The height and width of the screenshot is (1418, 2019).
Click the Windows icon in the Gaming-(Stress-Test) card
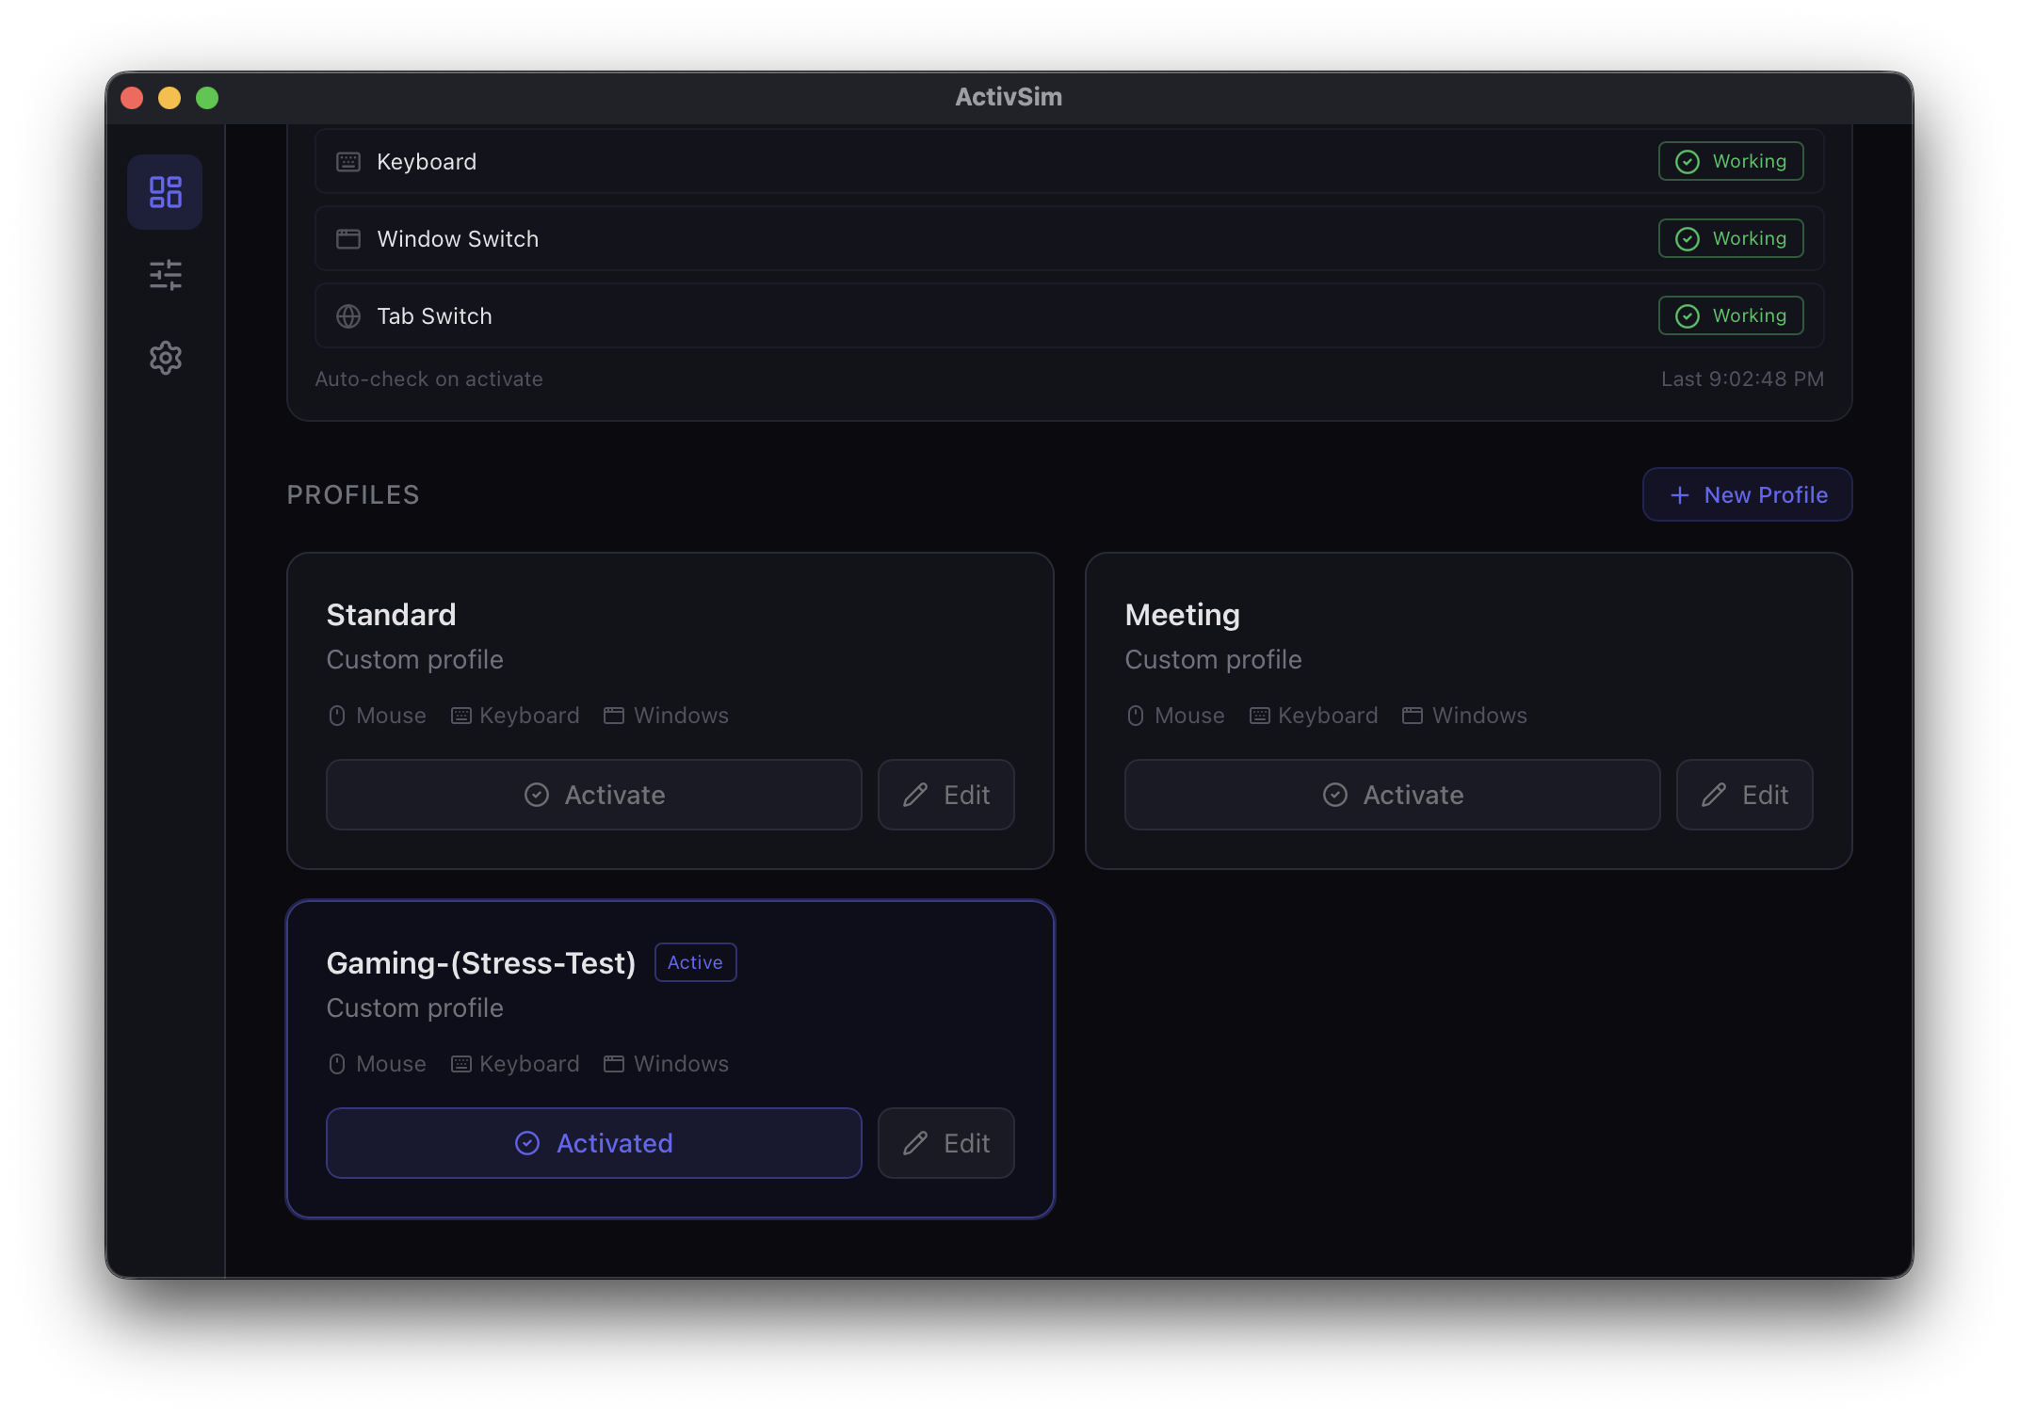[x=613, y=1064]
